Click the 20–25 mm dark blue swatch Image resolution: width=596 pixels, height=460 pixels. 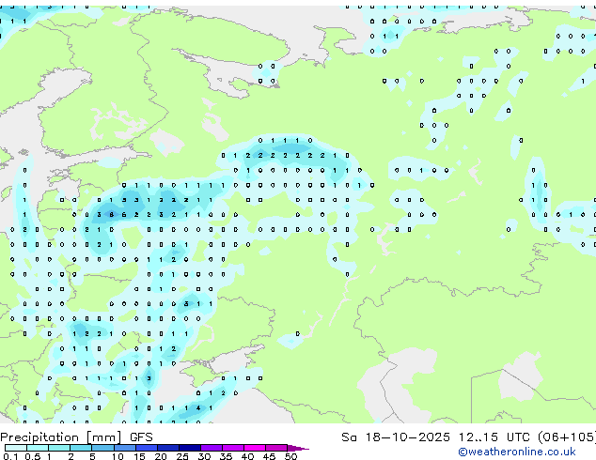coord(168,448)
